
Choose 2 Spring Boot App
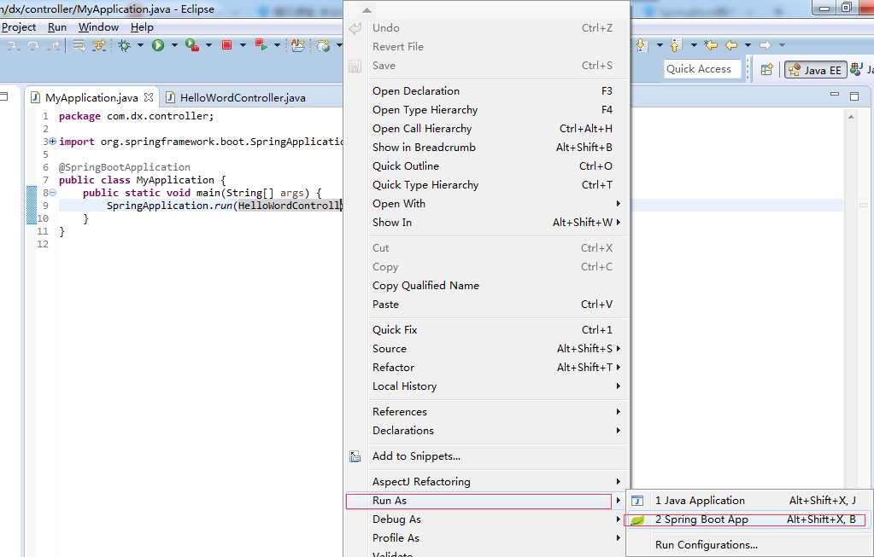pos(747,519)
